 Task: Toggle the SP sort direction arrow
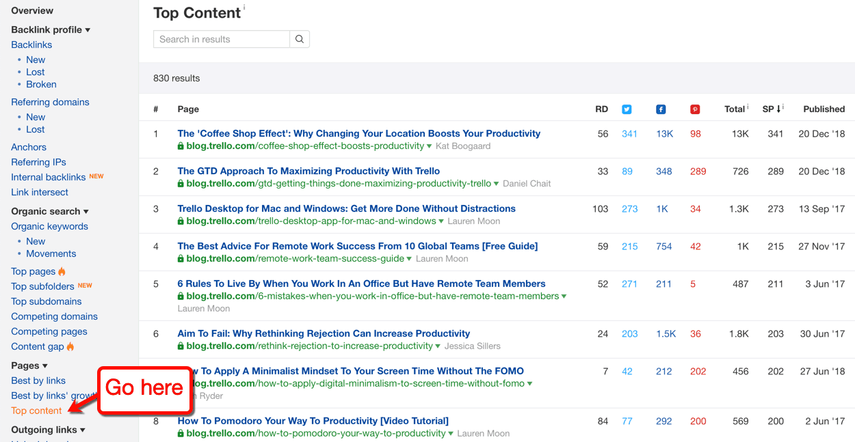(778, 109)
